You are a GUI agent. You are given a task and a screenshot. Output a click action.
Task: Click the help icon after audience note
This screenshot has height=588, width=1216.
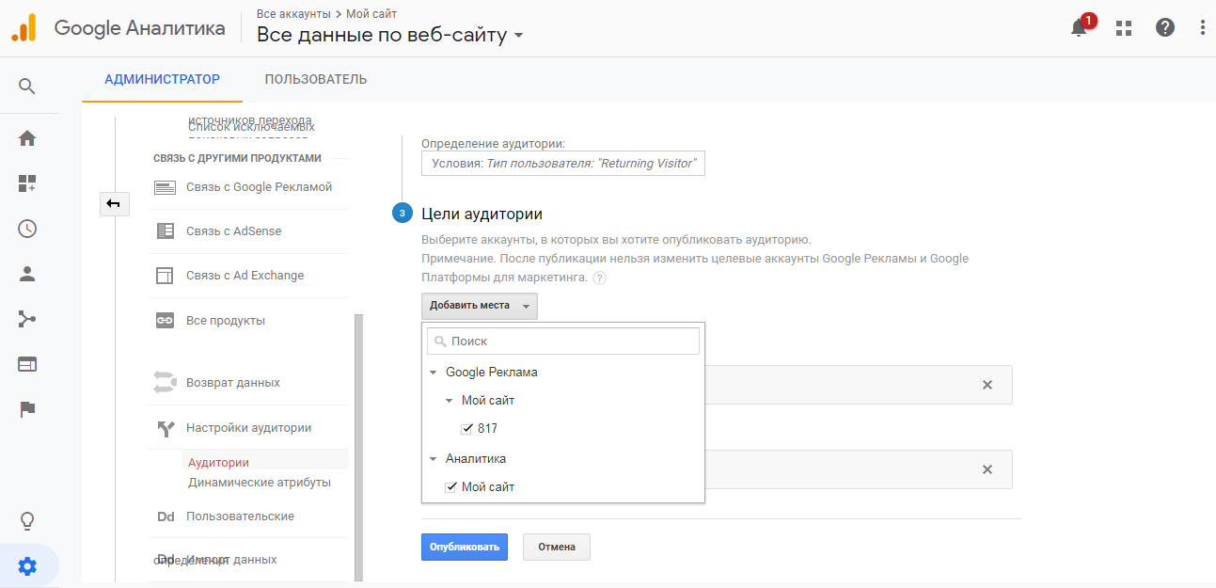[x=599, y=278]
